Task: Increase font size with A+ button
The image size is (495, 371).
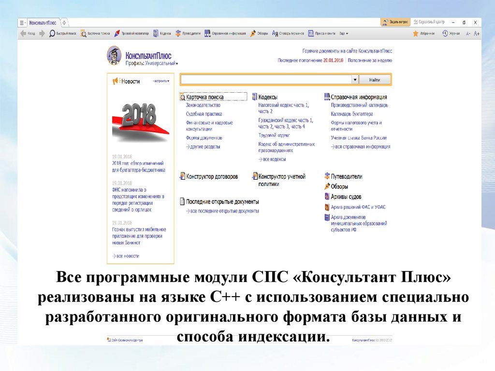Action: (x=477, y=33)
